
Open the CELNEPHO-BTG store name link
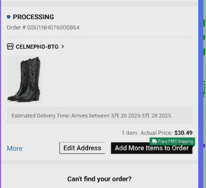click(x=37, y=47)
